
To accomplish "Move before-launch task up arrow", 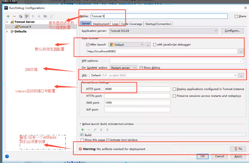I will (101, 130).
